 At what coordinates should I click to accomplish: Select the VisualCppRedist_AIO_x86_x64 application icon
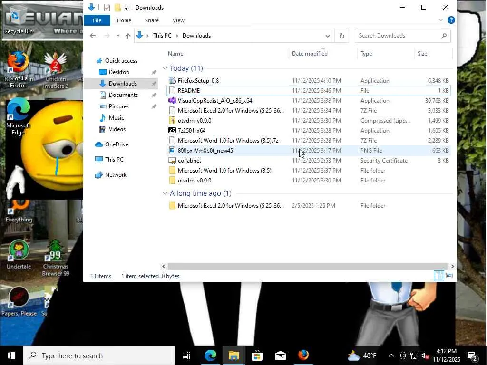coord(172,101)
